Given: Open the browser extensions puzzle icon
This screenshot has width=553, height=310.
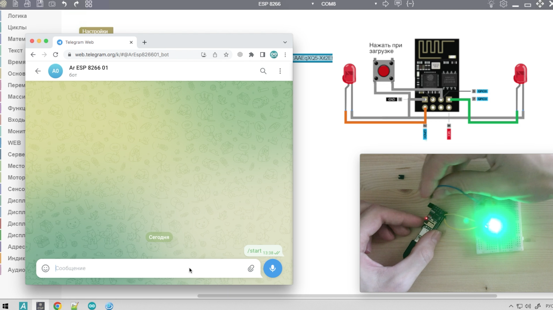Looking at the screenshot, I should [x=251, y=54].
